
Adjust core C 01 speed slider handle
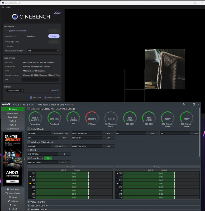(88, 173)
